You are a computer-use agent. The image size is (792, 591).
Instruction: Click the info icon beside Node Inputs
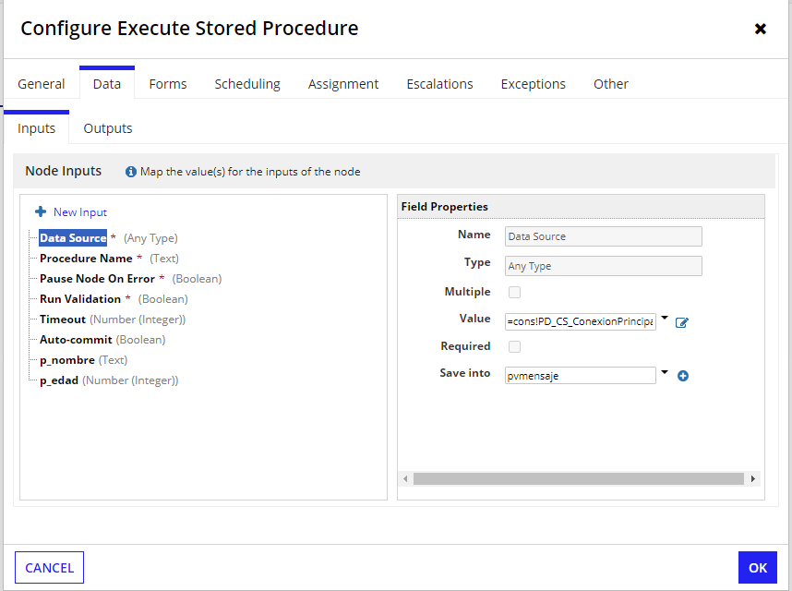(x=131, y=172)
